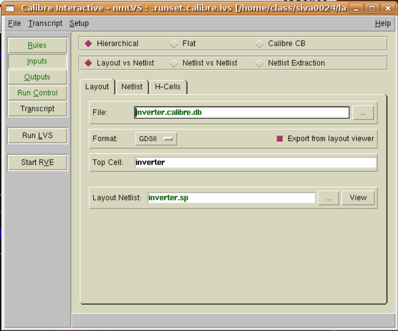This screenshot has width=398, height=331.
Task: Click the Layout Netlist field inverter.sp
Action: point(231,198)
